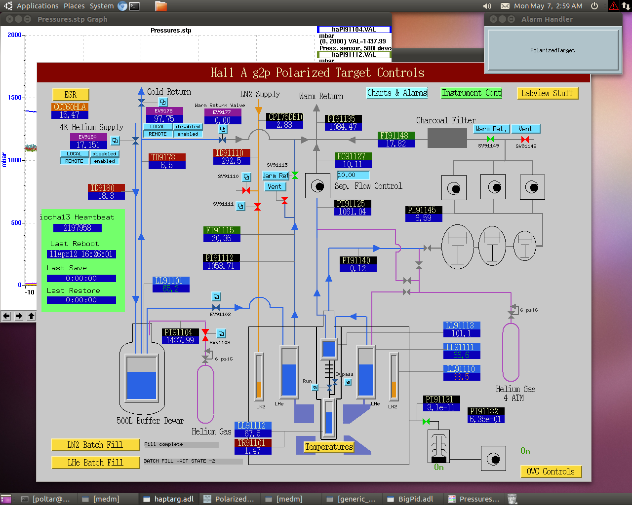Open the file manager folder icon
632x505 pixels.
pos(161,6)
